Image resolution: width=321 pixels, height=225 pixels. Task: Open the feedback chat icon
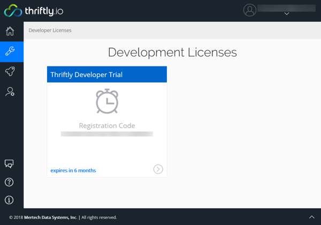9,164
